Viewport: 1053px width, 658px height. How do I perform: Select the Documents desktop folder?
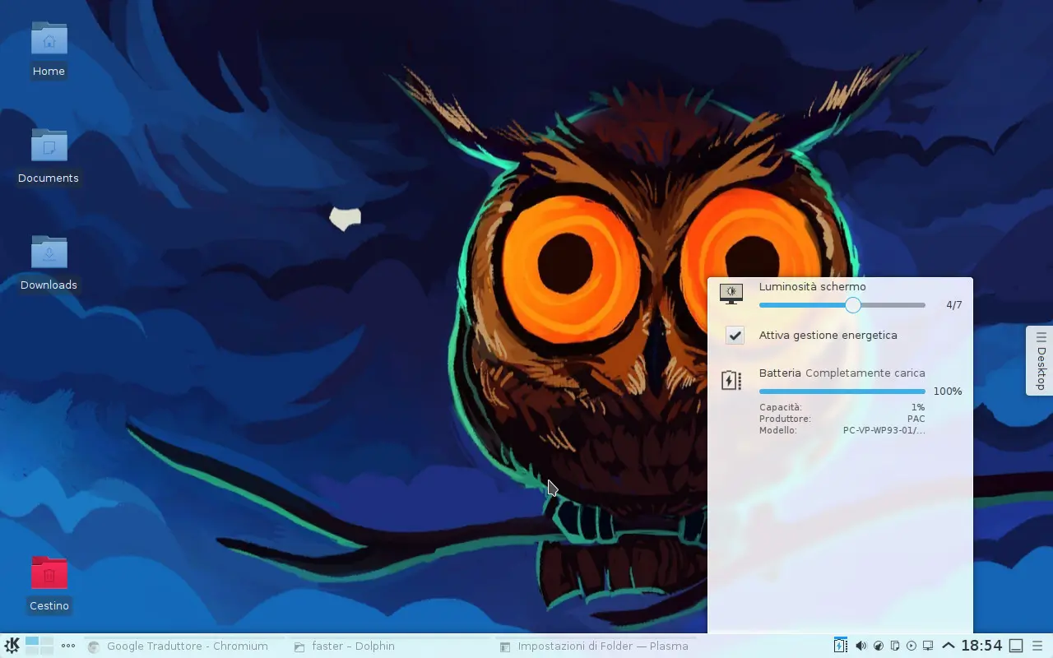click(49, 156)
